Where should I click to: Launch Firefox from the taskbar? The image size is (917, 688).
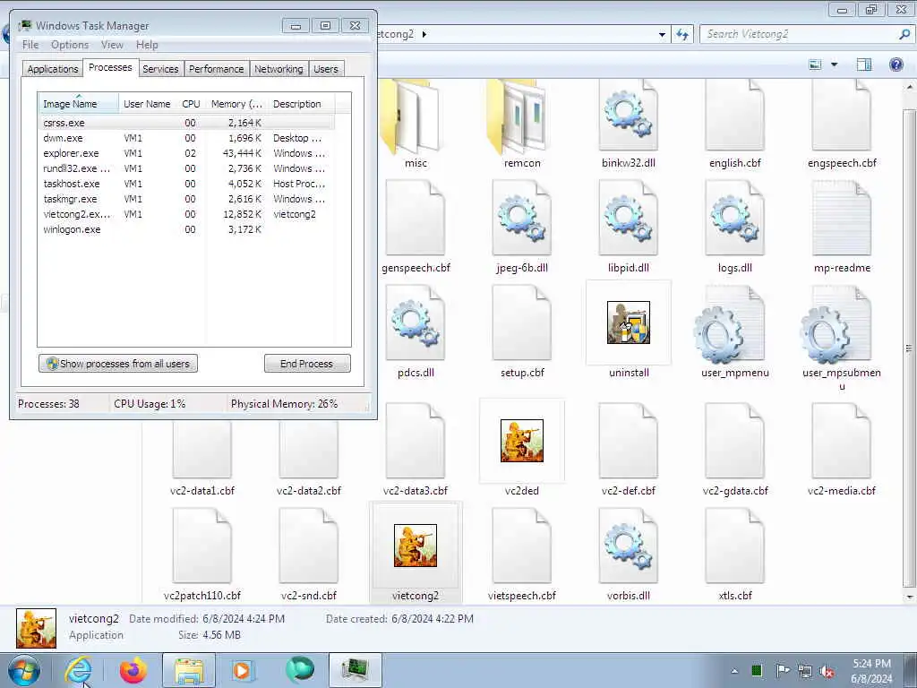click(x=133, y=670)
